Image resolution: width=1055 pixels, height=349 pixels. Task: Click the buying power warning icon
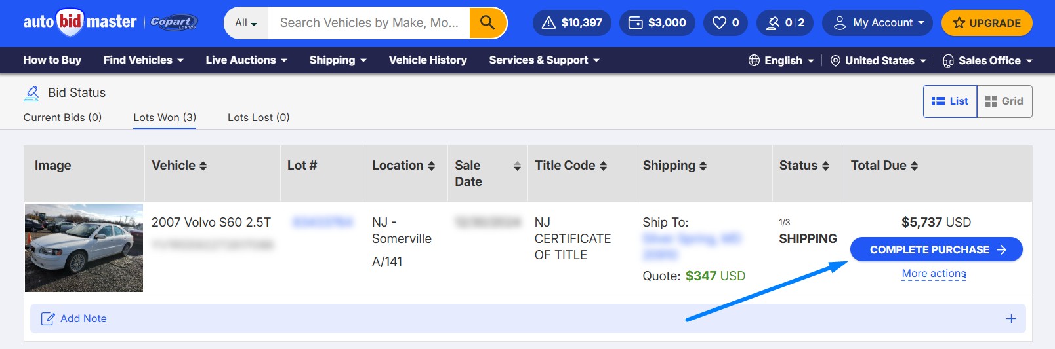point(549,23)
